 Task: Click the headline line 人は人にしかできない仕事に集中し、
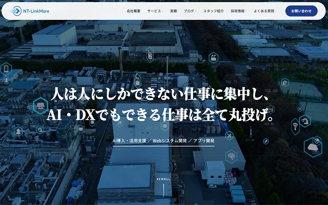(159, 94)
